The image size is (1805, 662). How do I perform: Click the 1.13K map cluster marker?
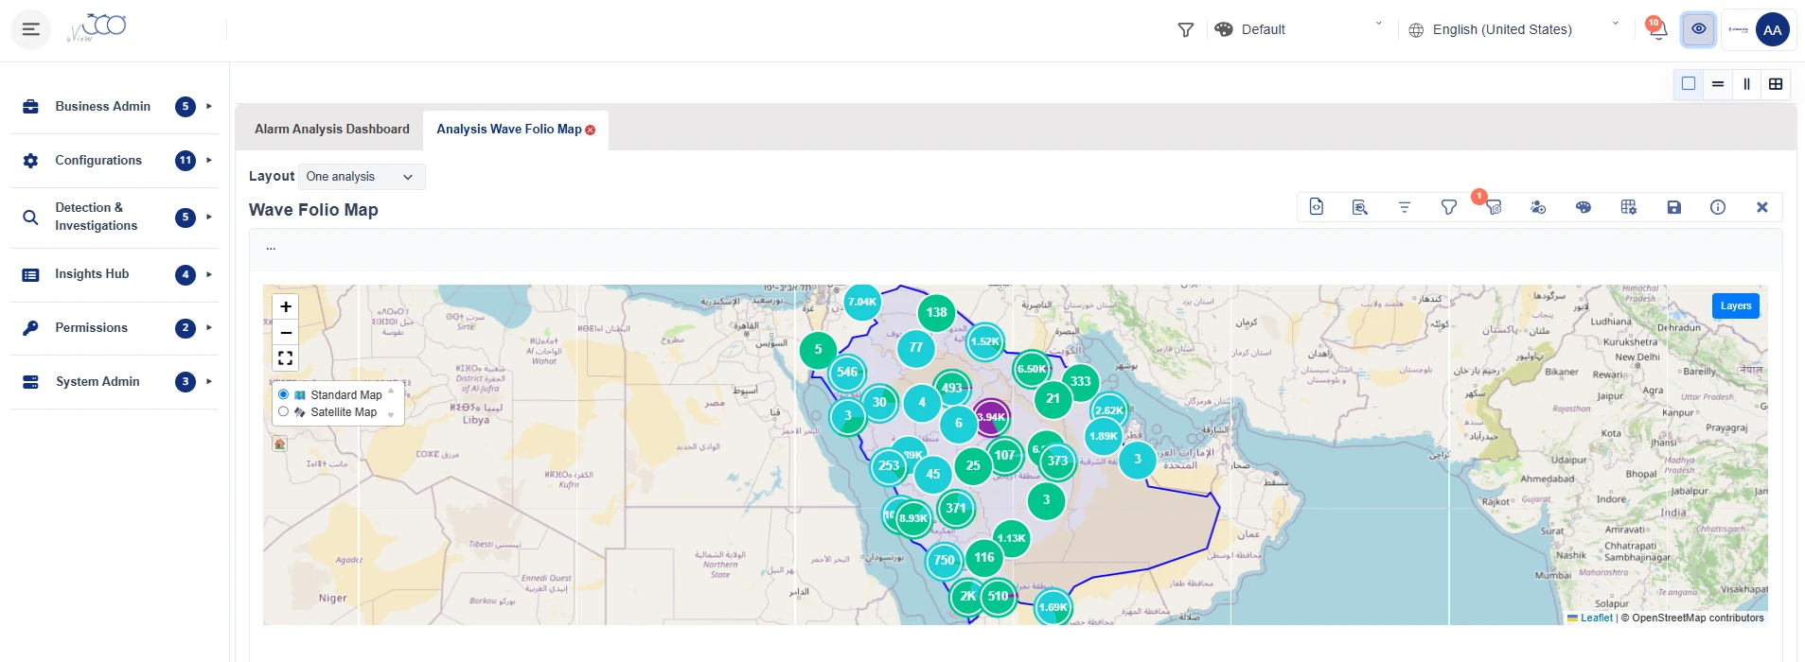point(1011,538)
